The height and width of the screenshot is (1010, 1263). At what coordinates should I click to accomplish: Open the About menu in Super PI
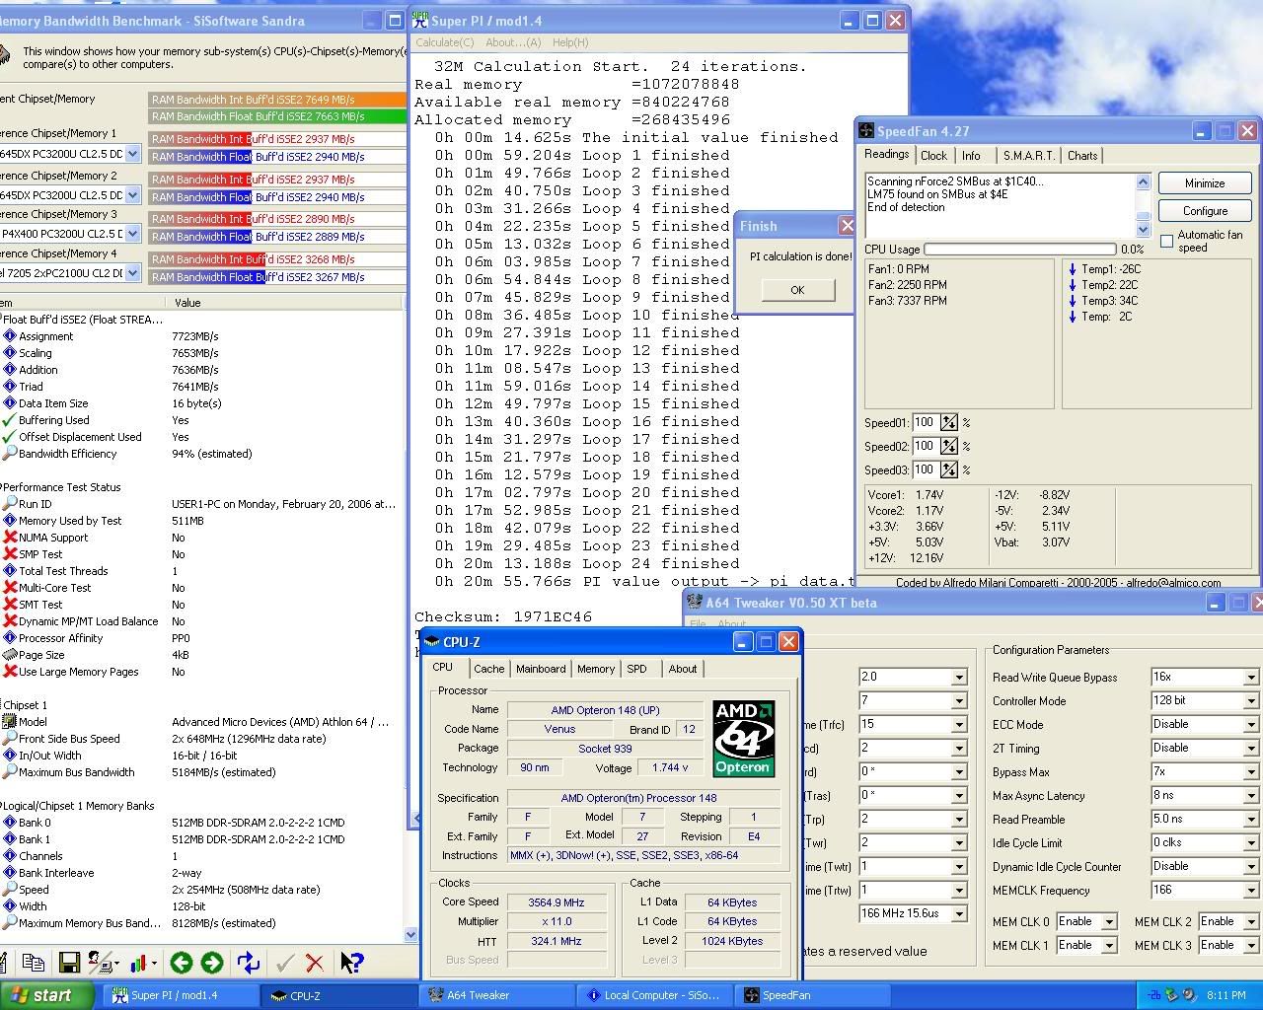click(513, 42)
